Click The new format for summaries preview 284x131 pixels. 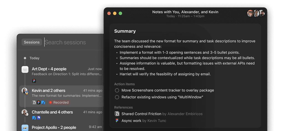pos(67,95)
